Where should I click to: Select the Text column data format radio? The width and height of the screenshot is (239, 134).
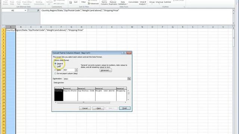click(55, 67)
